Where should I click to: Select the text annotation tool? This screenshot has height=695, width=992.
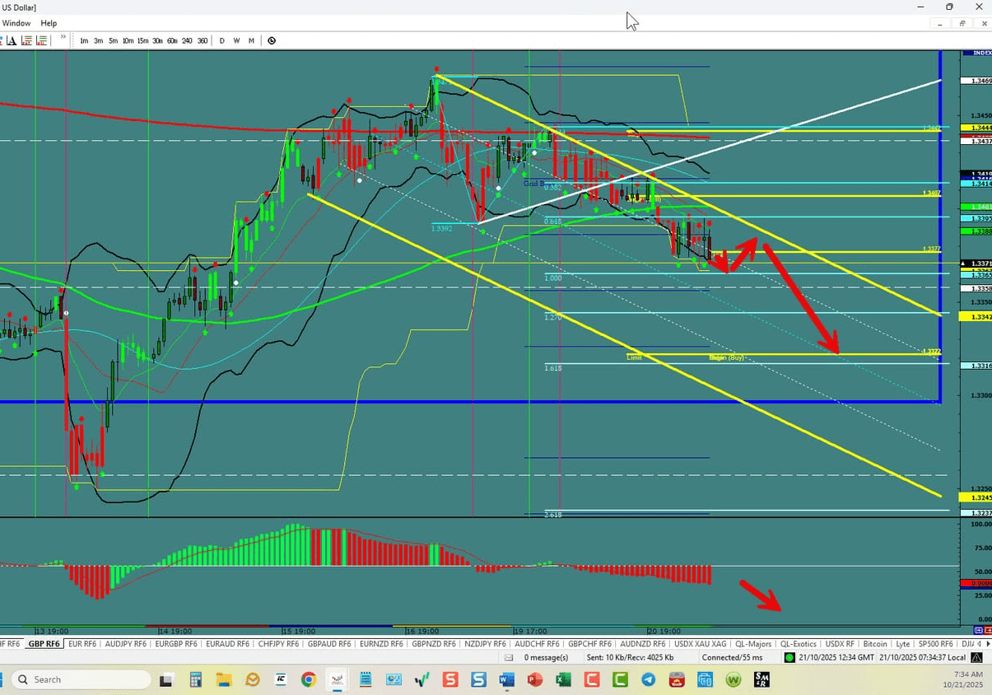12,40
